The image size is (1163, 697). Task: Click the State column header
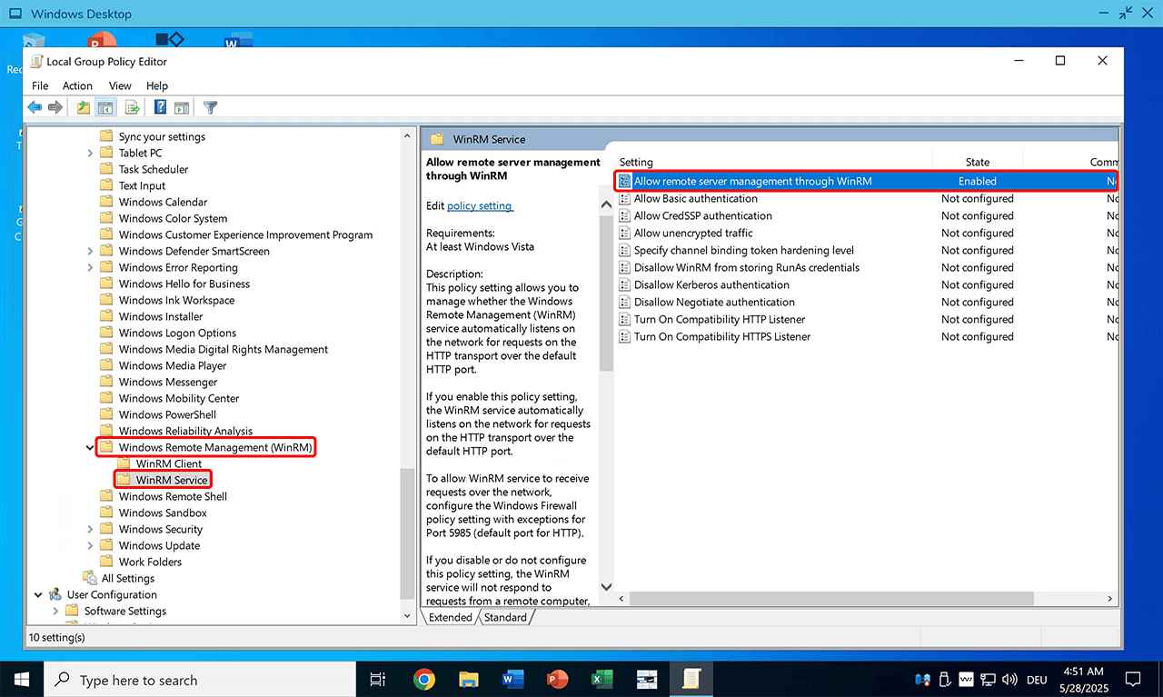pos(977,162)
